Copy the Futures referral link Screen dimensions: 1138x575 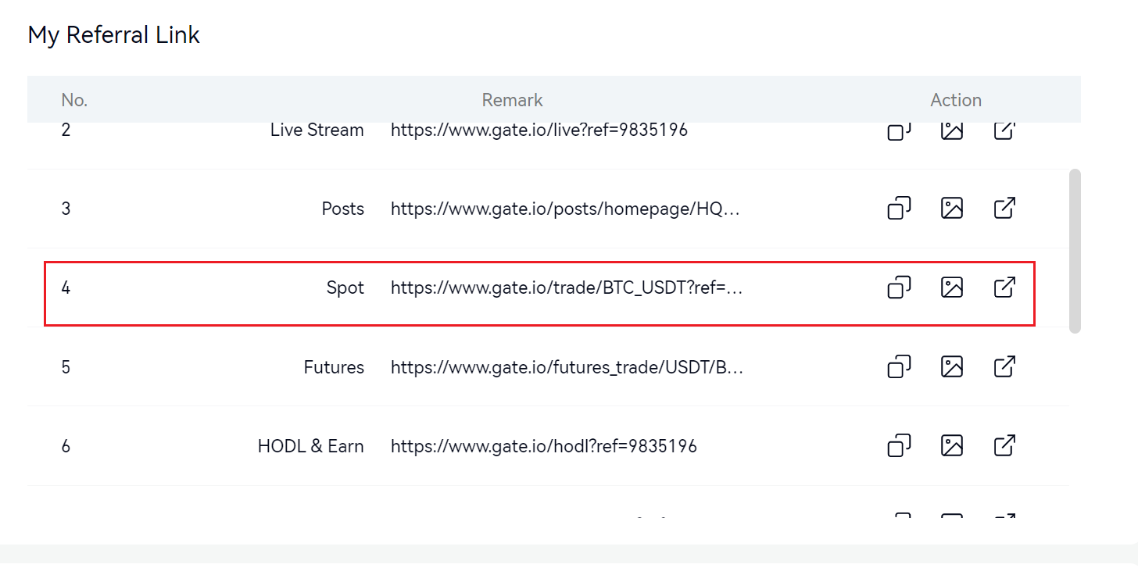pos(899,366)
